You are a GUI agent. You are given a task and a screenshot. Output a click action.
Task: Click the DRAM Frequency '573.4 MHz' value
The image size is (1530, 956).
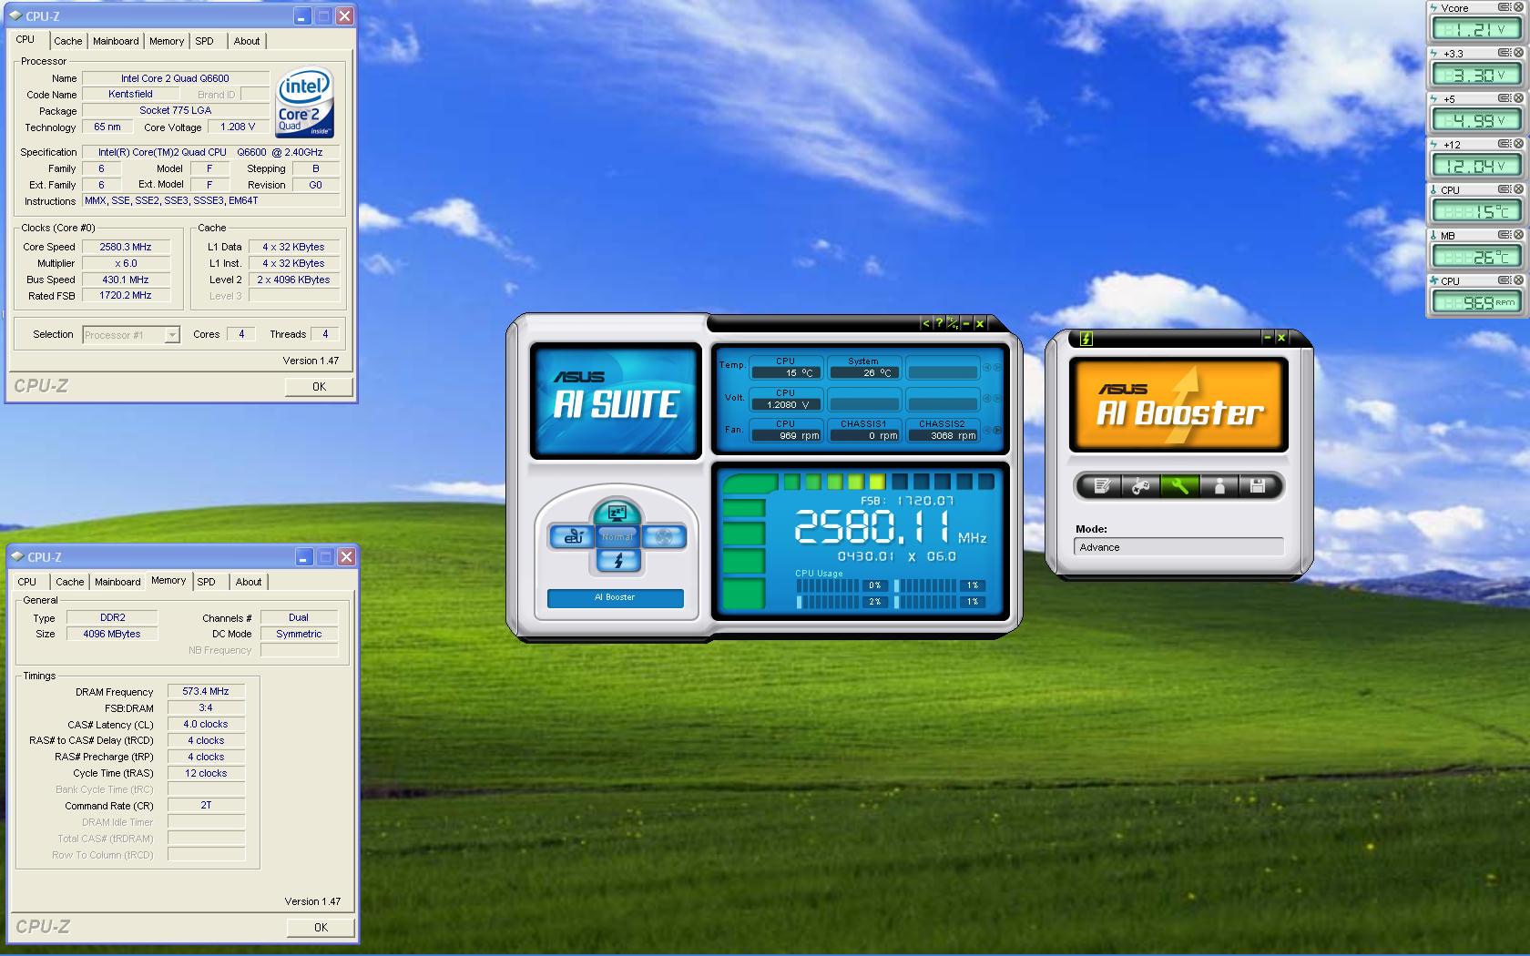[x=206, y=691]
